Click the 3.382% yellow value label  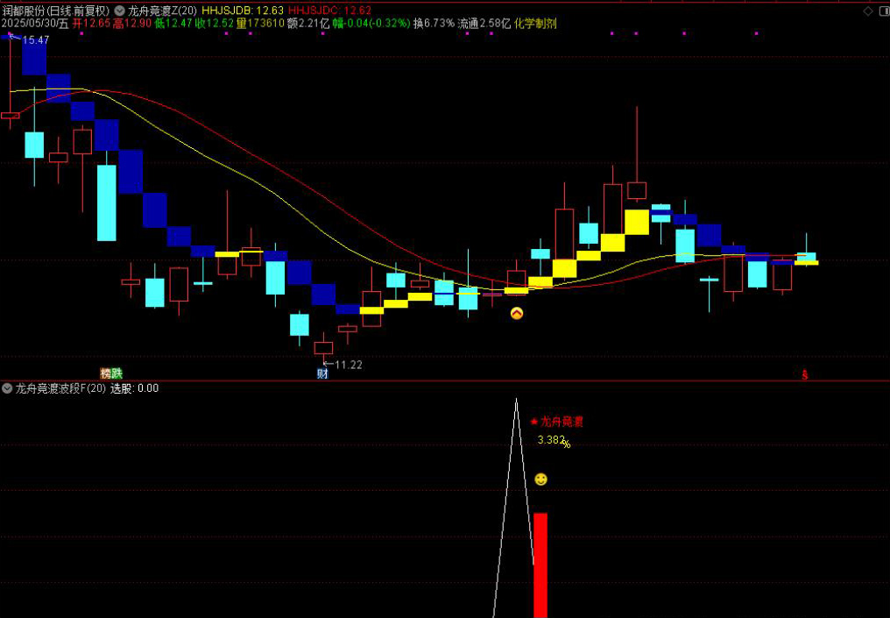point(553,441)
